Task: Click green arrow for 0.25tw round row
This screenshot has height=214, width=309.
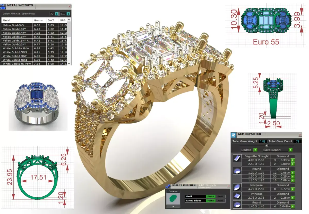Action: coord(293,176)
